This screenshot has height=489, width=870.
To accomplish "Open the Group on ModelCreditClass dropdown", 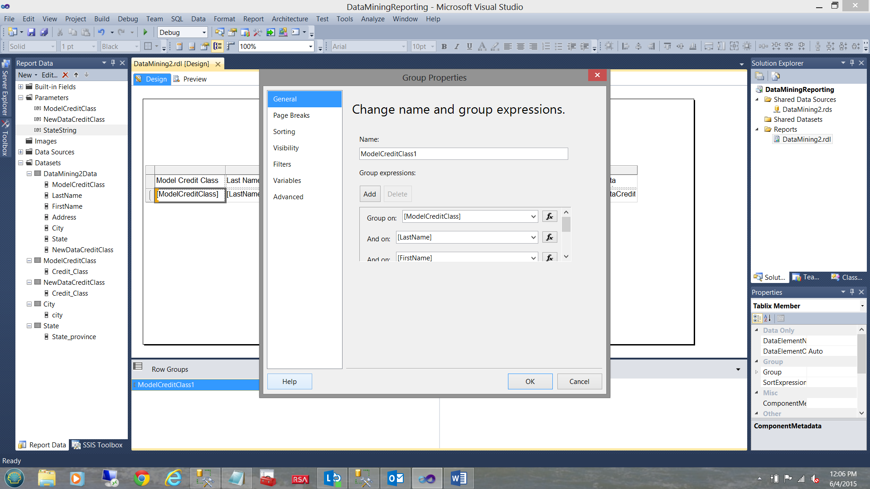I will (533, 216).
